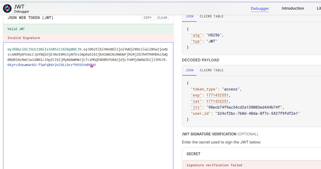Screen dimensions: 321x169
Task: Click the "jti" claim key in payload
Action: (196, 107)
